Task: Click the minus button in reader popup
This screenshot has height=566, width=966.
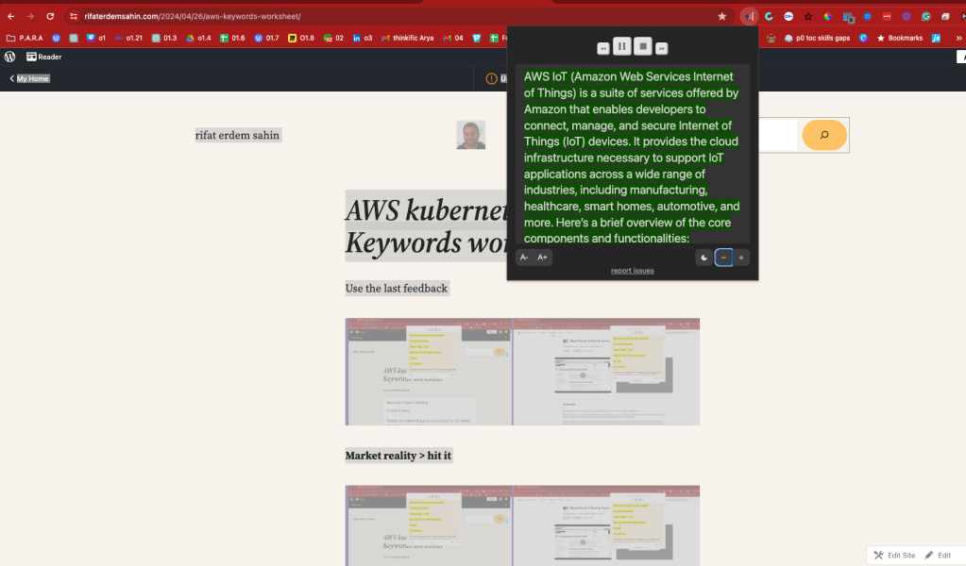Action: click(x=723, y=258)
